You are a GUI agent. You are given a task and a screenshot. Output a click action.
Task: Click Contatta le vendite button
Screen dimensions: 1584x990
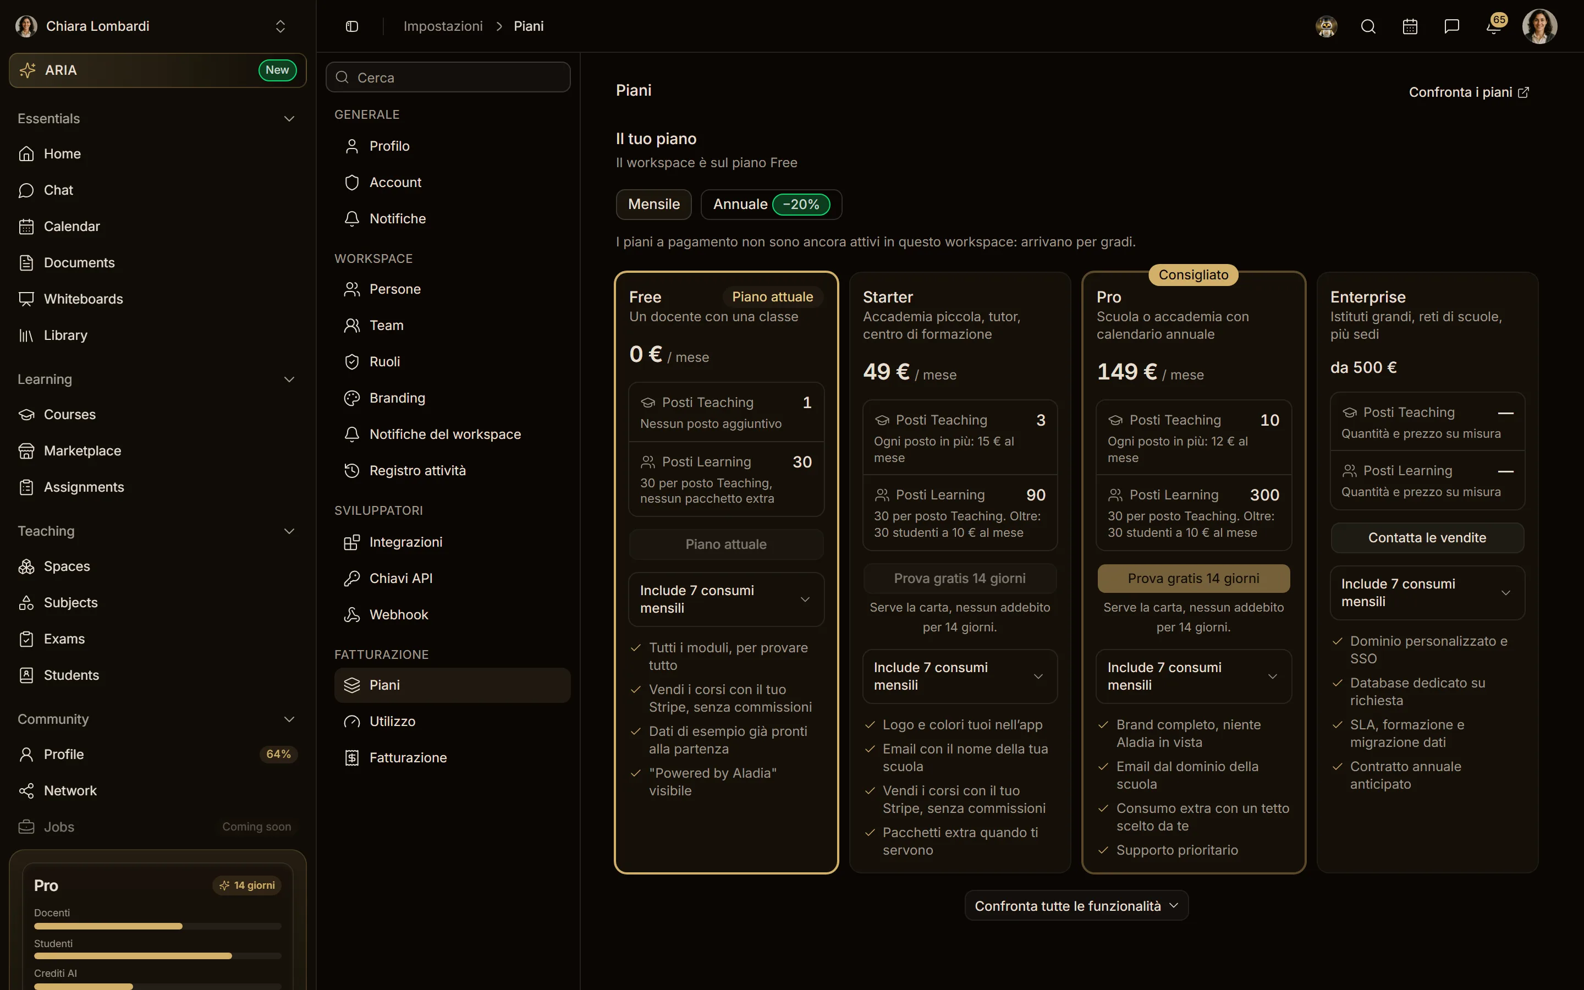(x=1427, y=537)
